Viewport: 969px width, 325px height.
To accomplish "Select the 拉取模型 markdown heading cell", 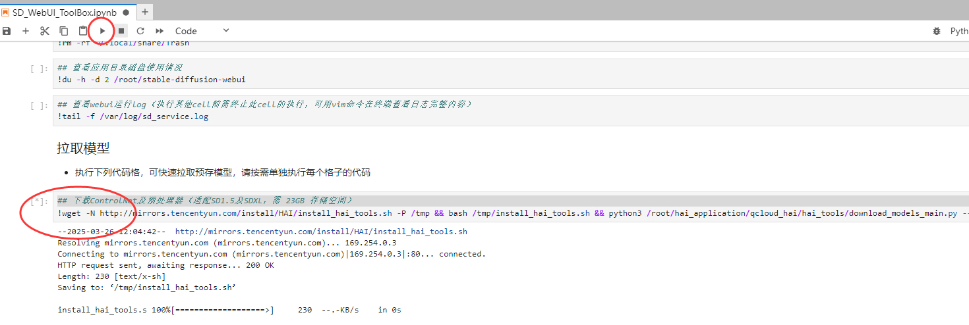I will pyautogui.click(x=83, y=149).
